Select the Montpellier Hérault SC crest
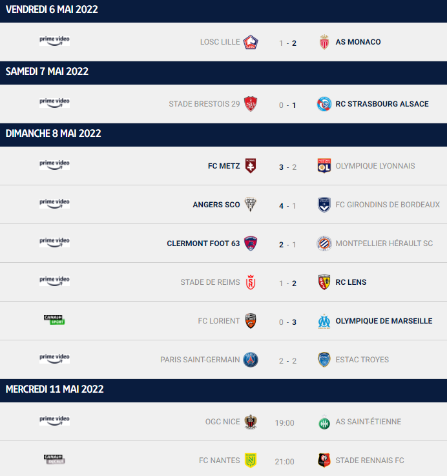The height and width of the screenshot is (476, 447). point(324,243)
